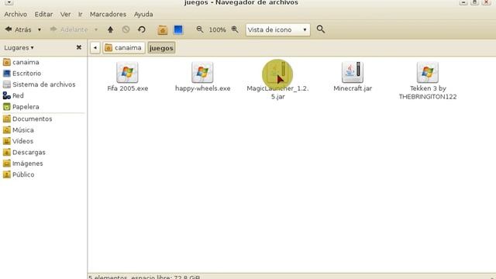Open the Vista de icono view dropdown
This screenshot has width=496, height=279.
pos(277,29)
